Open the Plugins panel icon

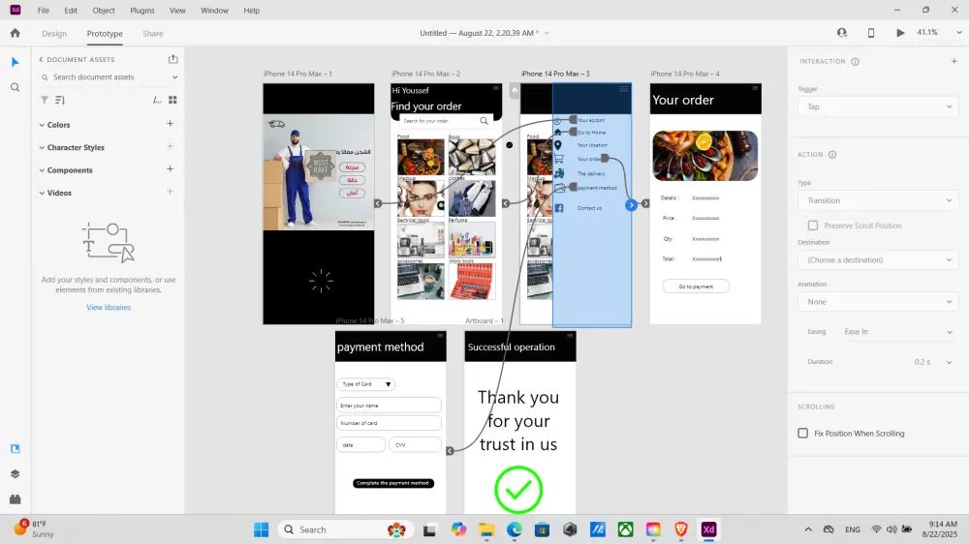pyautogui.click(x=15, y=499)
